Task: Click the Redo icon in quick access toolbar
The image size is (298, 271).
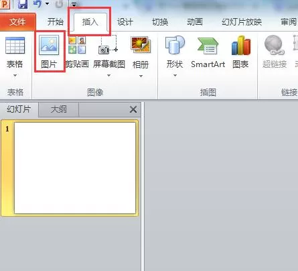Action: [x=59, y=3]
